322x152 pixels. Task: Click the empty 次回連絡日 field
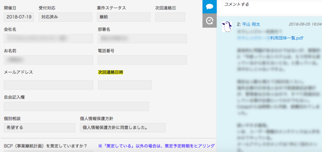pos(170,17)
